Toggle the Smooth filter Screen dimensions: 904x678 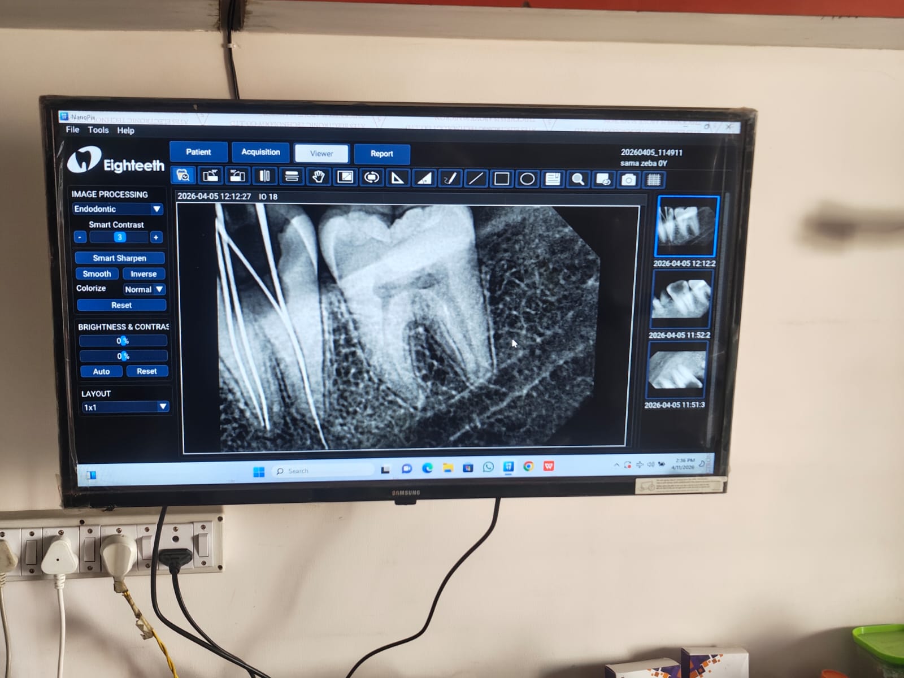click(97, 274)
